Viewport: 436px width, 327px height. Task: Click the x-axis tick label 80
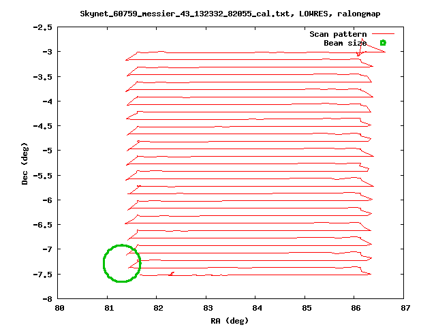(59, 308)
